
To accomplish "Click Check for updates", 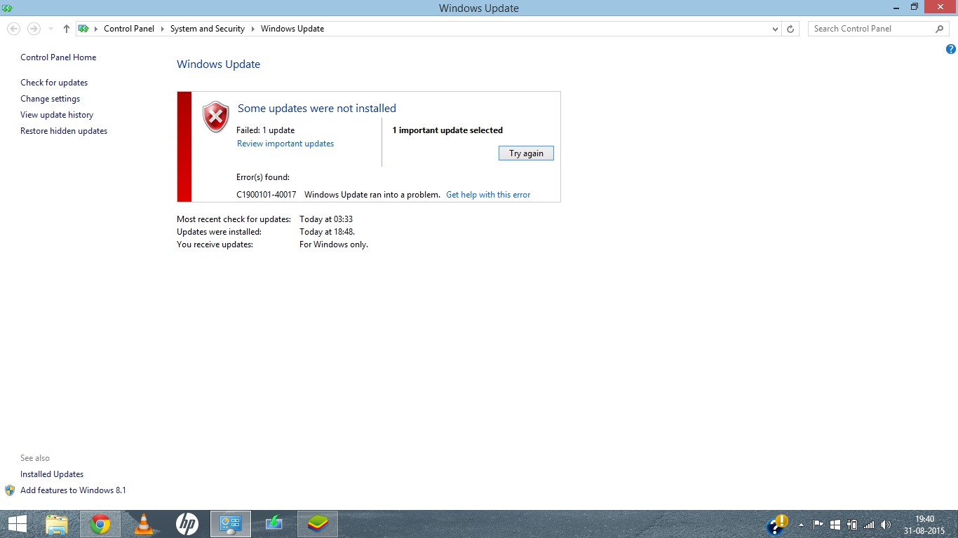I will click(54, 83).
